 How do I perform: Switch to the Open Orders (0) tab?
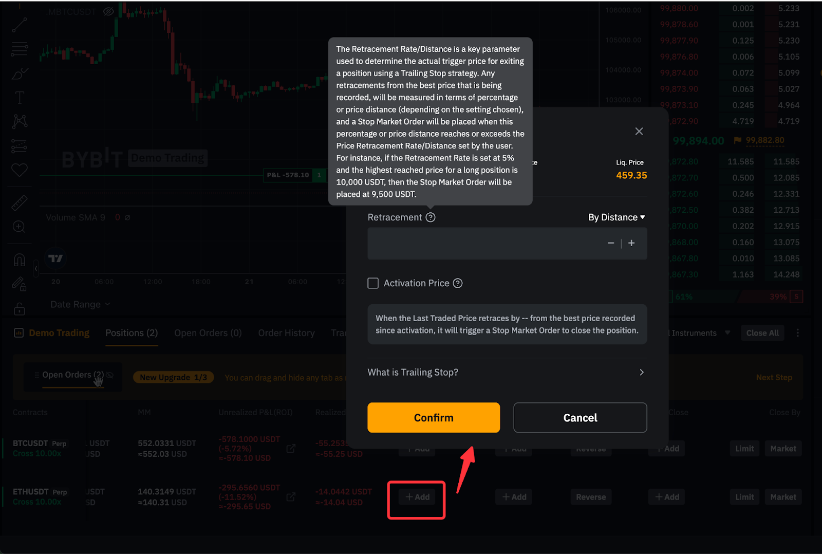tap(208, 333)
